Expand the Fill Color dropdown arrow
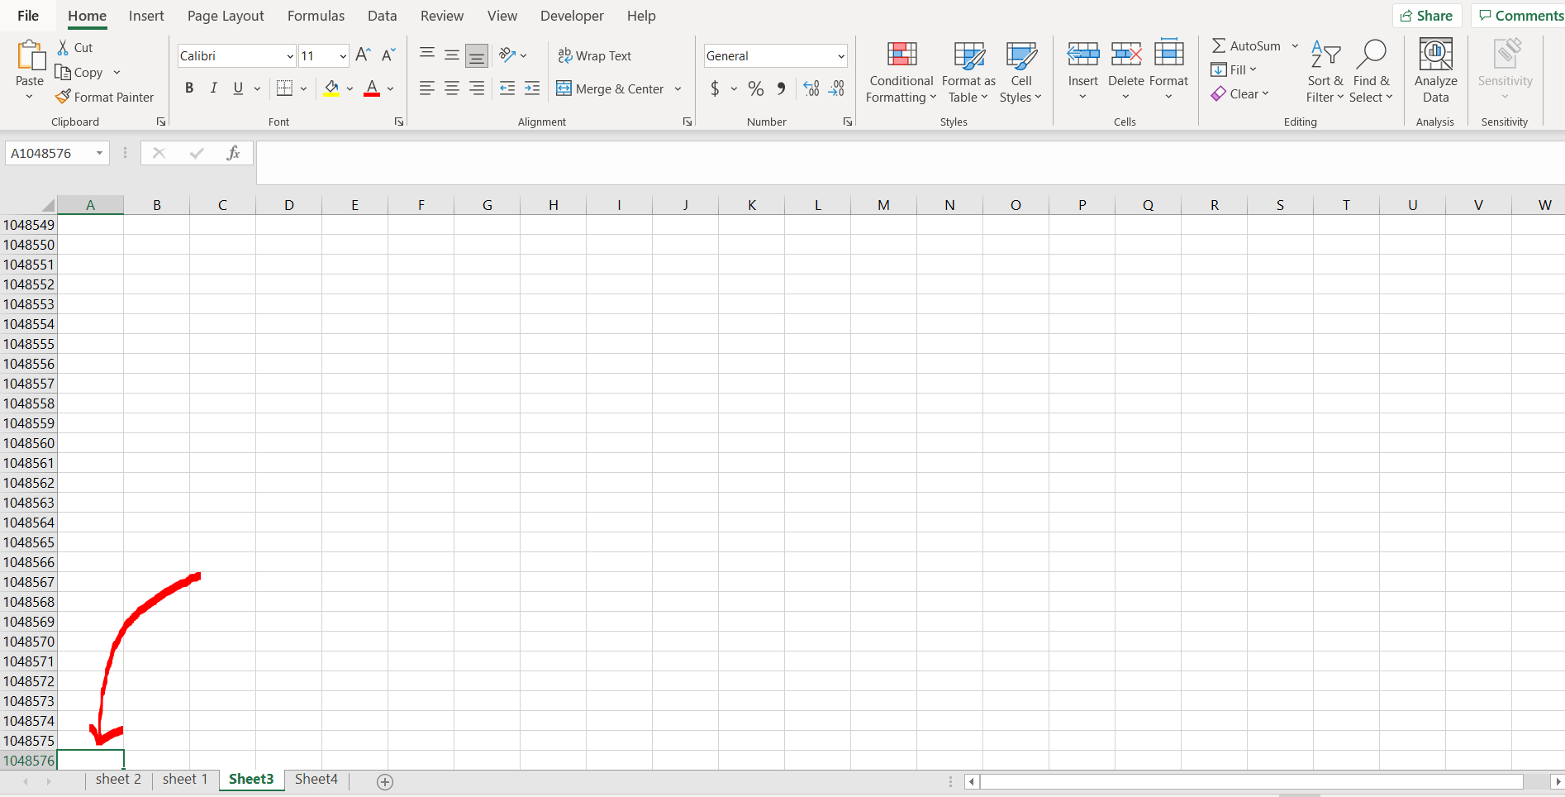 click(349, 88)
